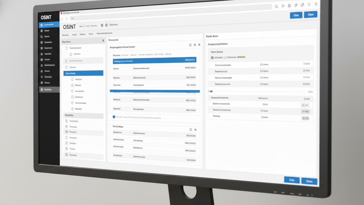Click icon left of X in lower table panel
The height and width of the screenshot is (205, 364).
click(191, 130)
